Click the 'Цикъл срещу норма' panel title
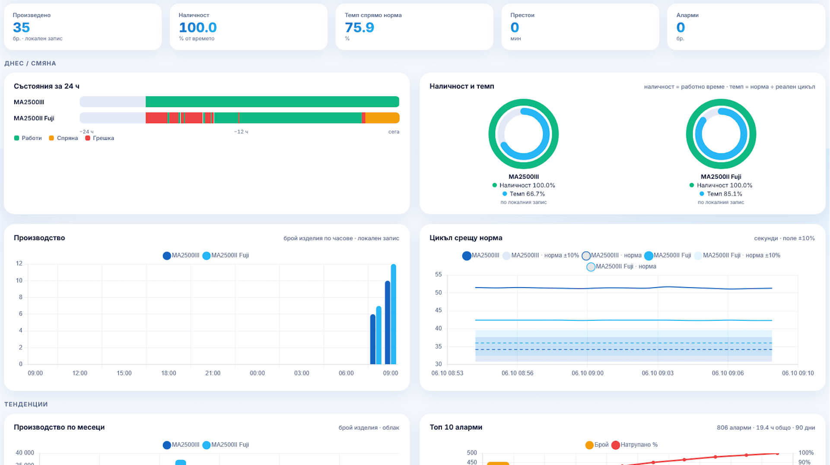Screen dimensions: 830x465 [x=466, y=238]
